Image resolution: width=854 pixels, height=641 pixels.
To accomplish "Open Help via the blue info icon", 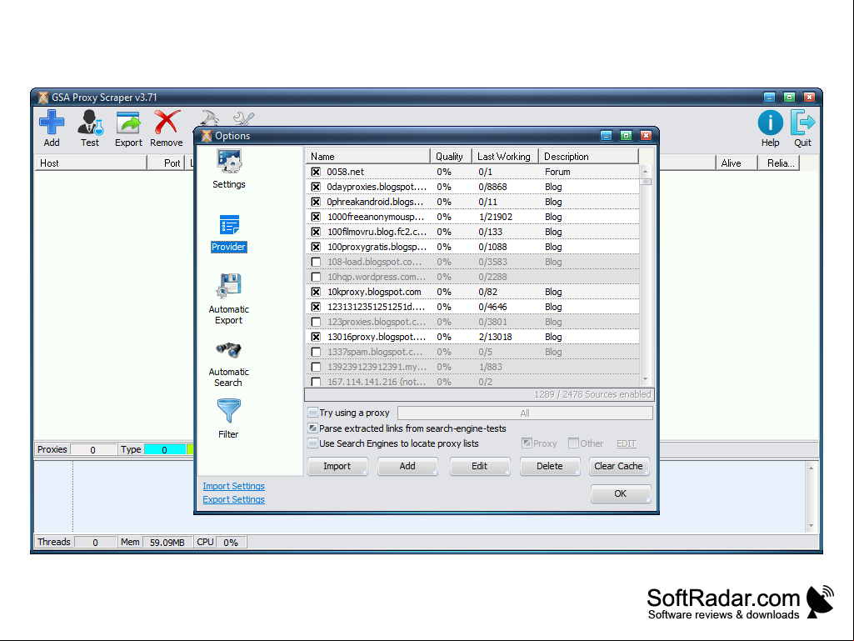I will [x=770, y=123].
